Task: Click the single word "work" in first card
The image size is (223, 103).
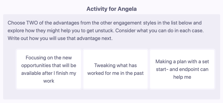Action: pyautogui.click(x=49, y=81)
